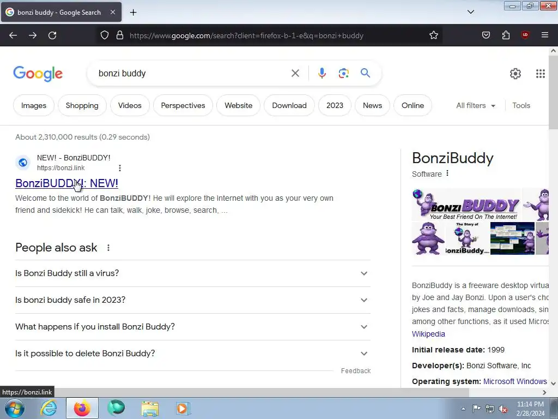Click the network tray icon
The height and width of the screenshot is (419, 558).
tap(490, 409)
